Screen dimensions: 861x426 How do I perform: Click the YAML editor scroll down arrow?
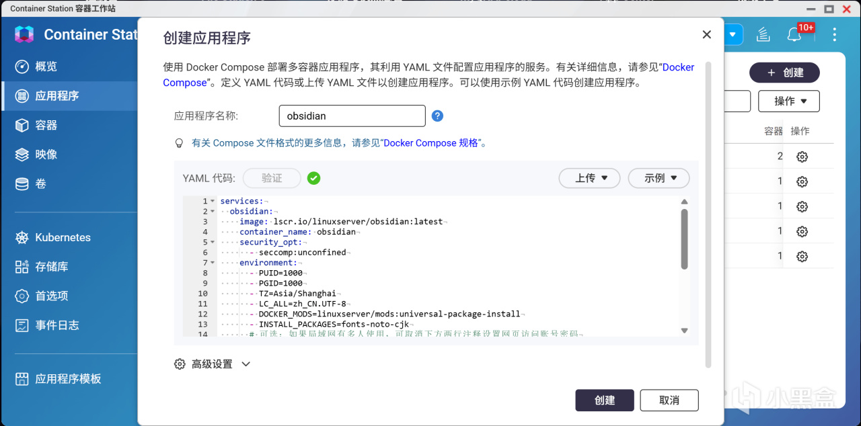684,331
